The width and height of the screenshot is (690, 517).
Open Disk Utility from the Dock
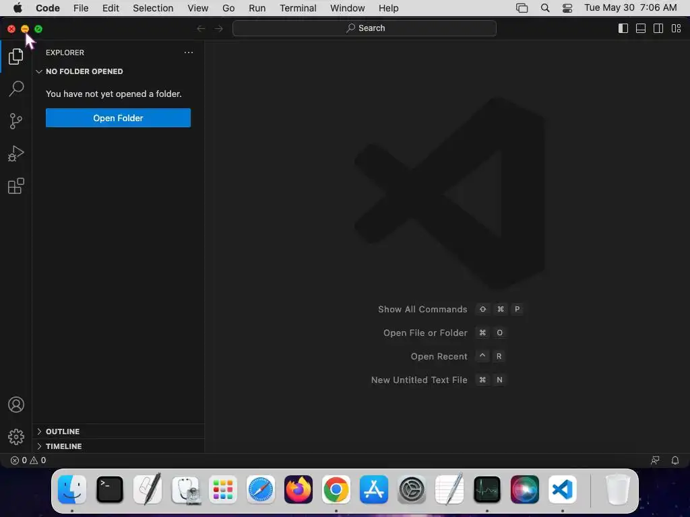pyautogui.click(x=185, y=489)
